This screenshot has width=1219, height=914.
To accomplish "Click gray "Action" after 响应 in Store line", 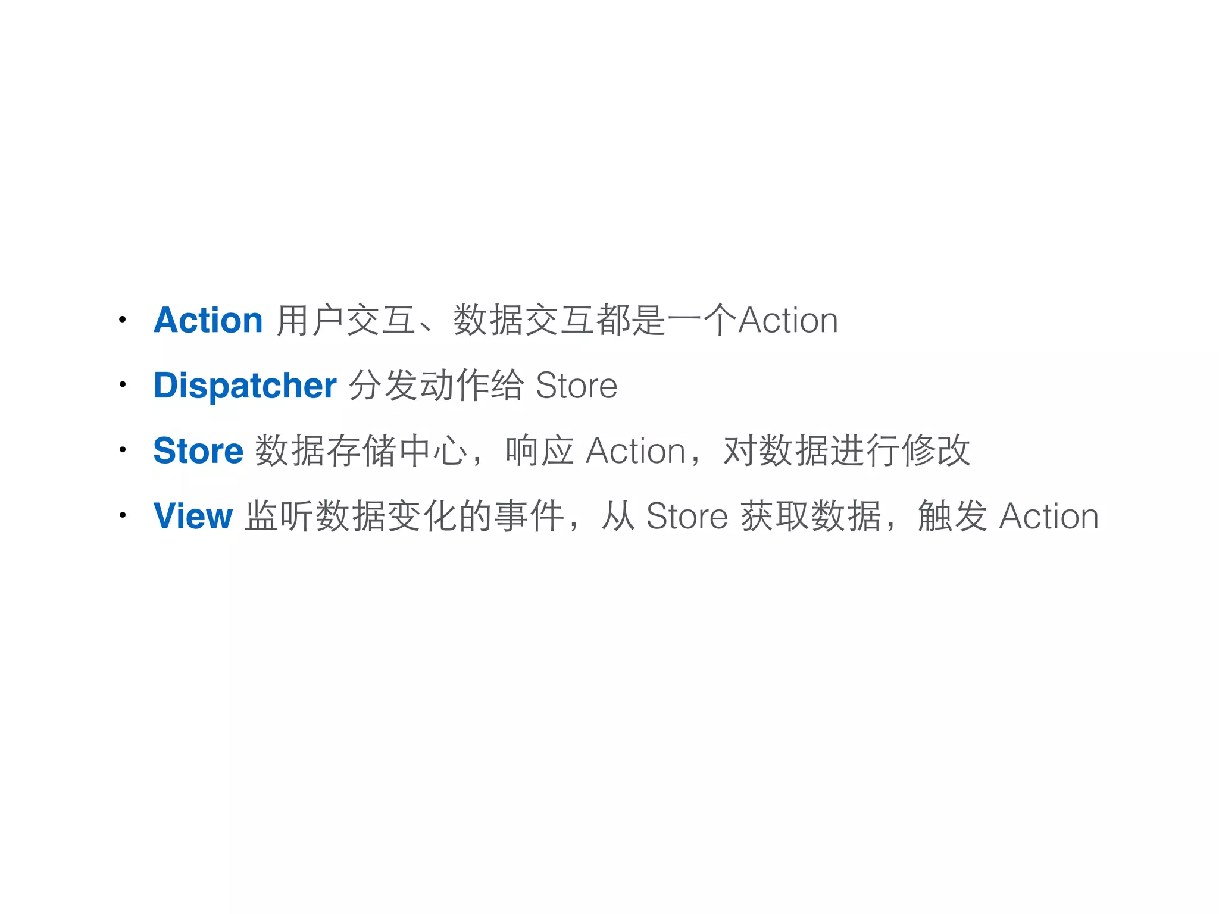I will 636,450.
